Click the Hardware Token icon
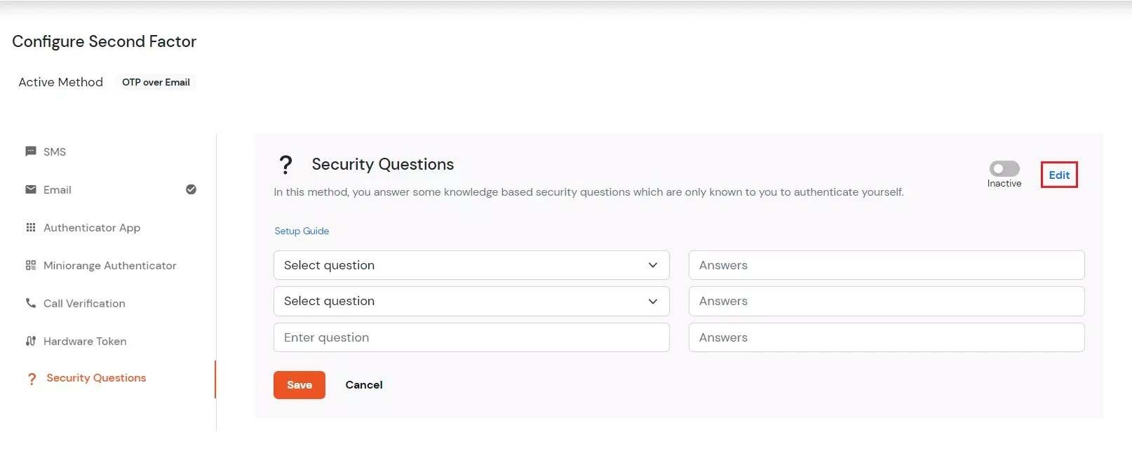The image size is (1132, 458). [x=31, y=341]
